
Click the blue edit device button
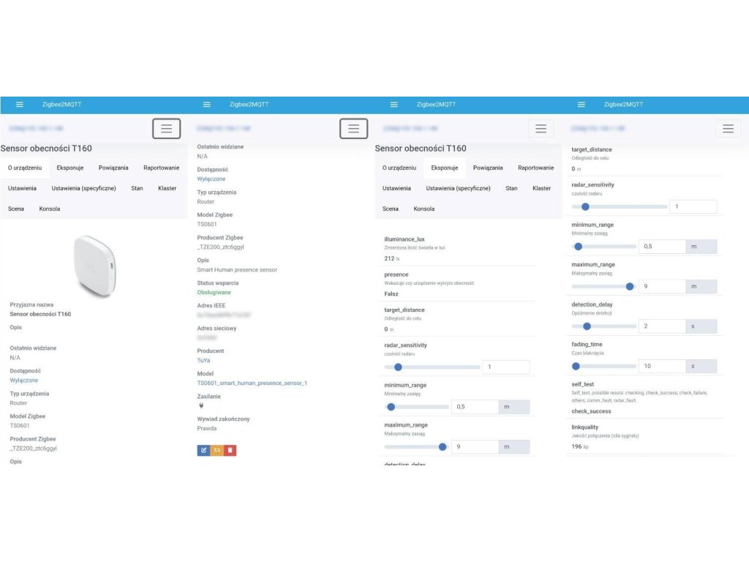203,450
